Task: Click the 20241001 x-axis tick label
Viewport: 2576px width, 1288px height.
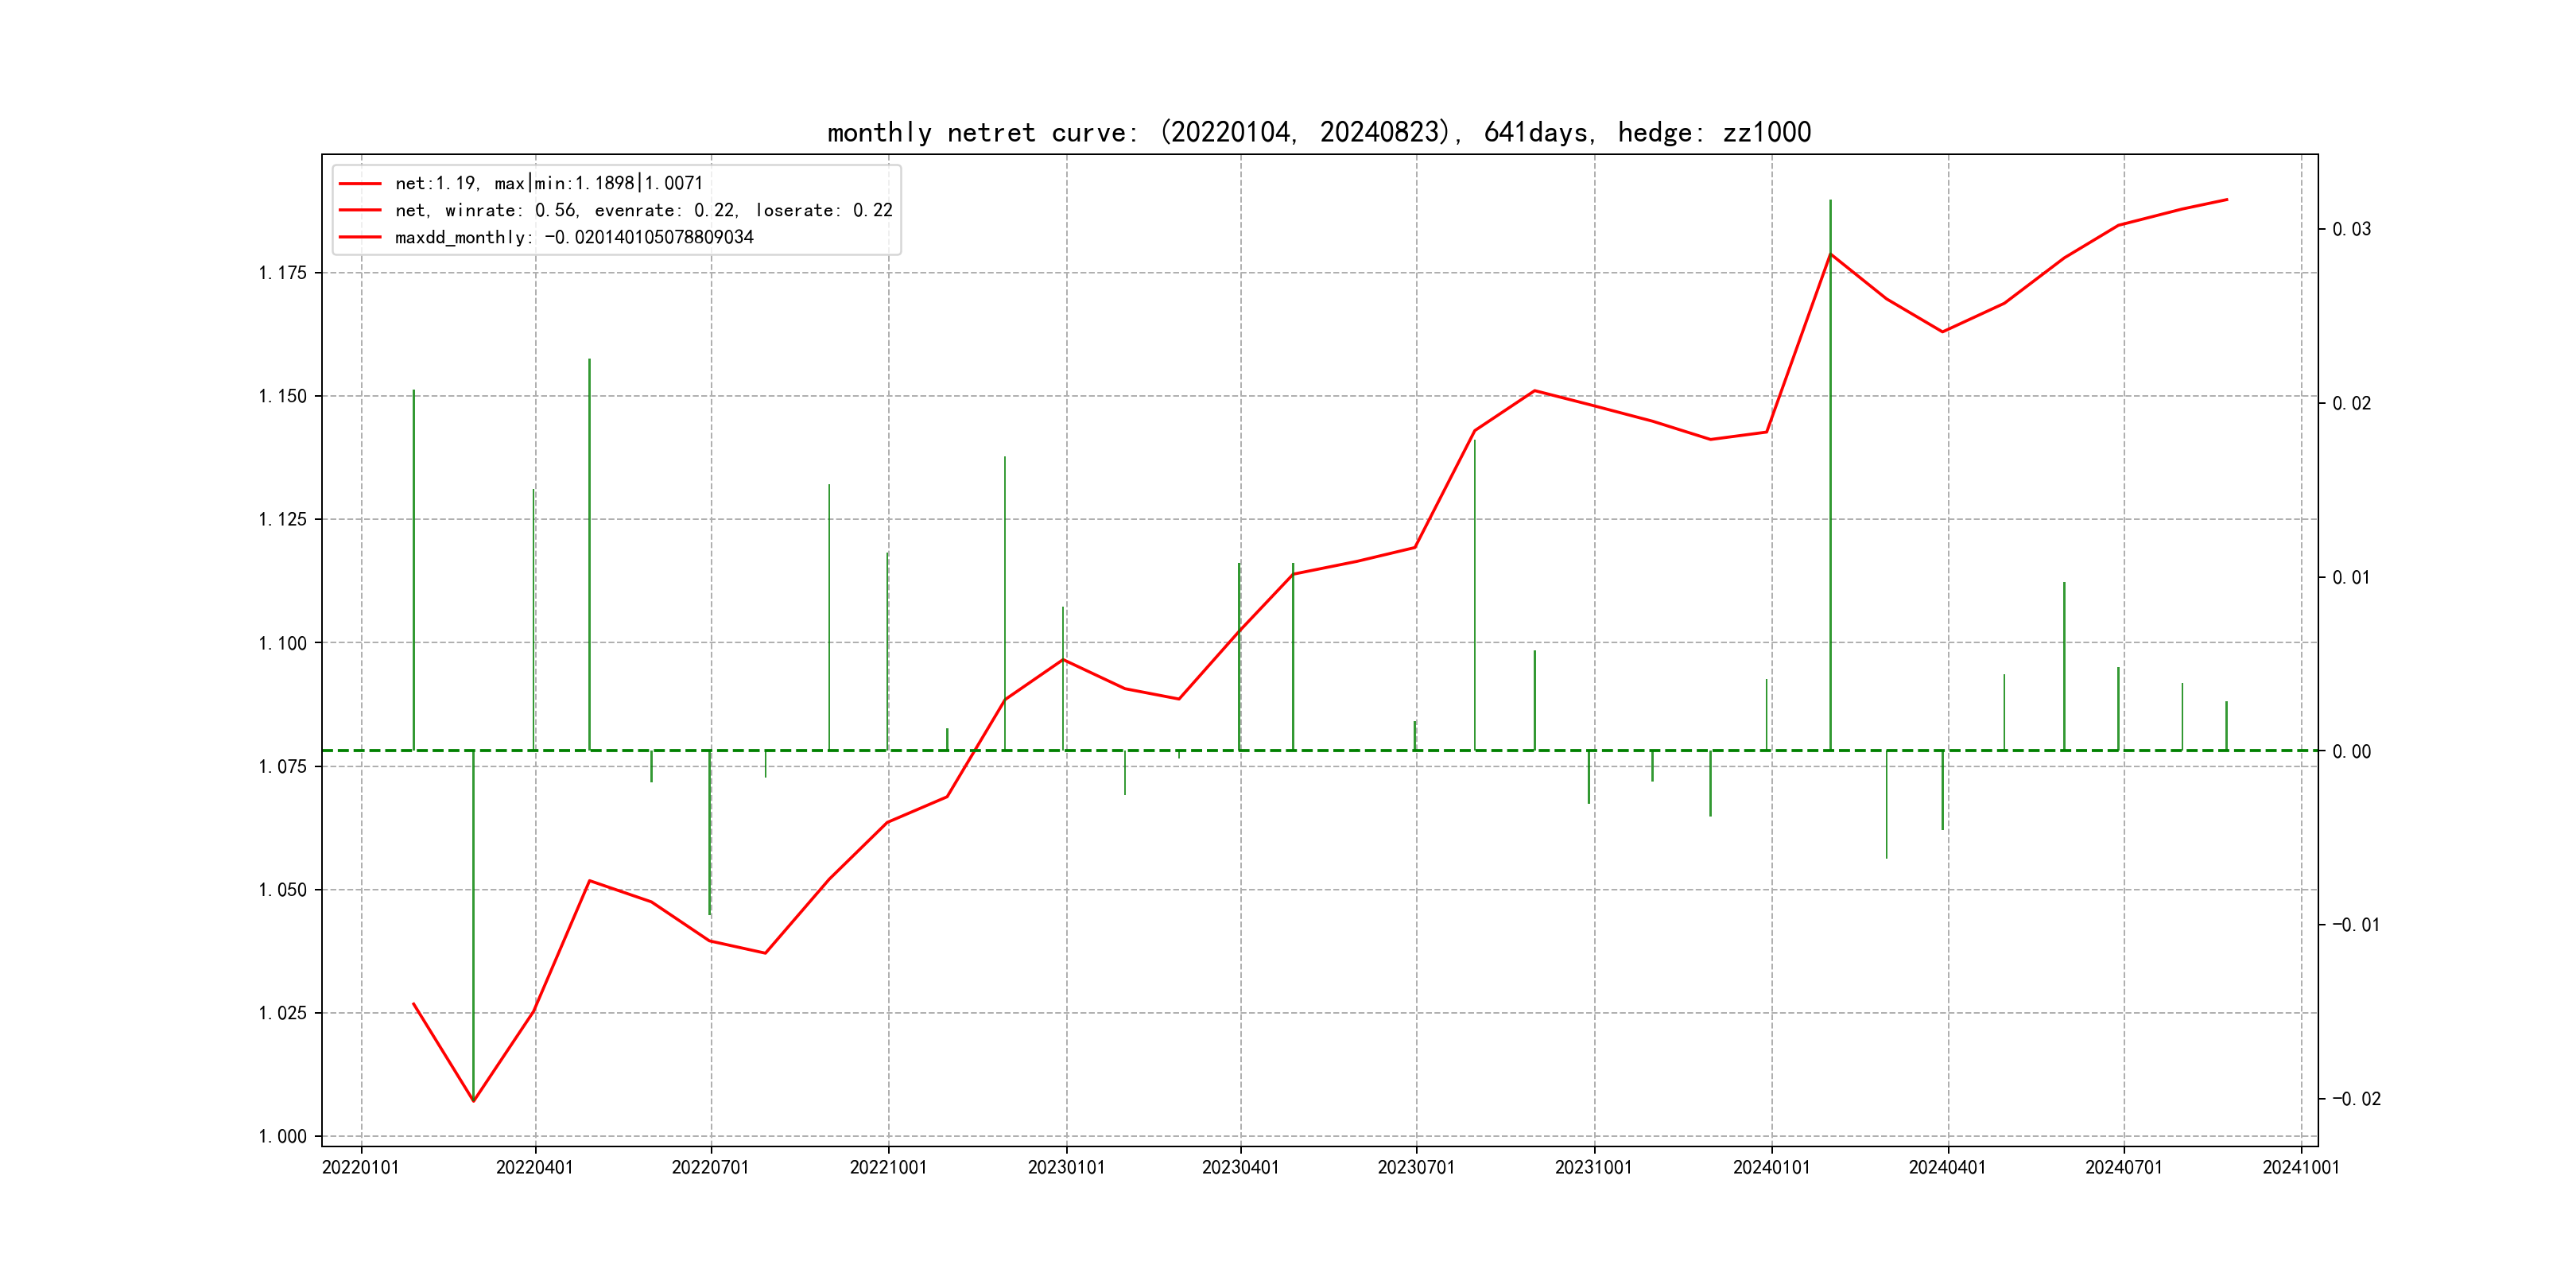Action: (x=2301, y=1168)
